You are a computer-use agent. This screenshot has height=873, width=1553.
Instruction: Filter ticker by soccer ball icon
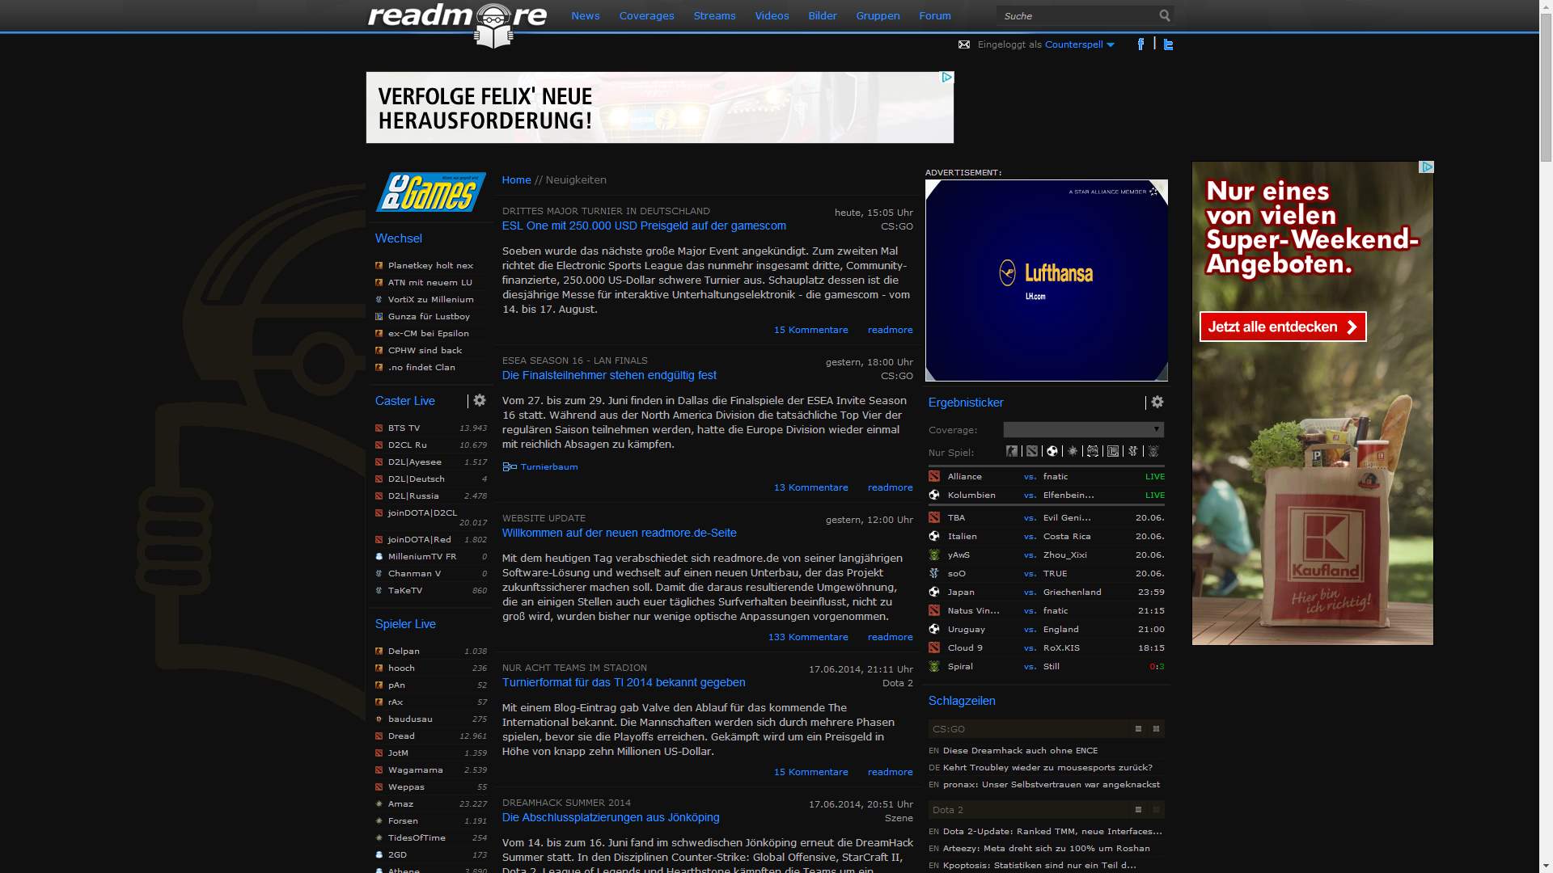coord(1052,451)
